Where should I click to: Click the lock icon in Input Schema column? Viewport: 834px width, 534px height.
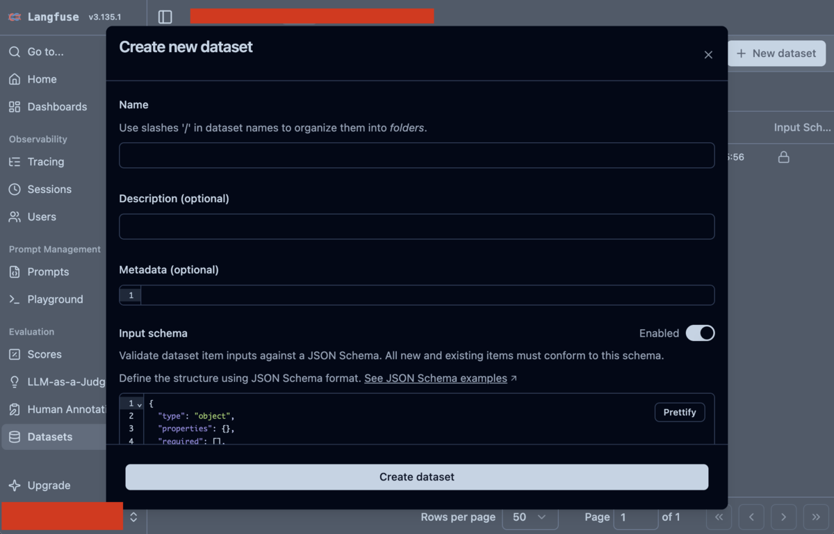tap(783, 157)
